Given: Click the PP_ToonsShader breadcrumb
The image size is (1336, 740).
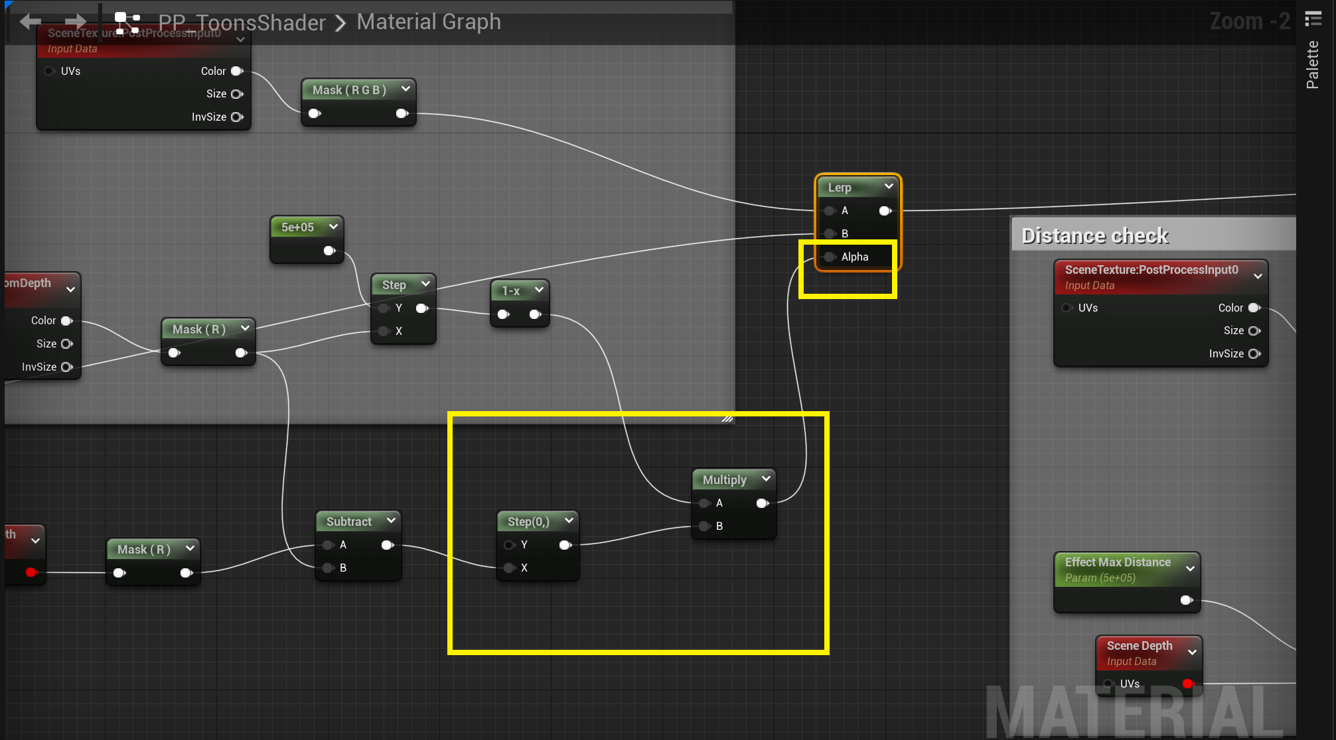Looking at the screenshot, I should (242, 23).
